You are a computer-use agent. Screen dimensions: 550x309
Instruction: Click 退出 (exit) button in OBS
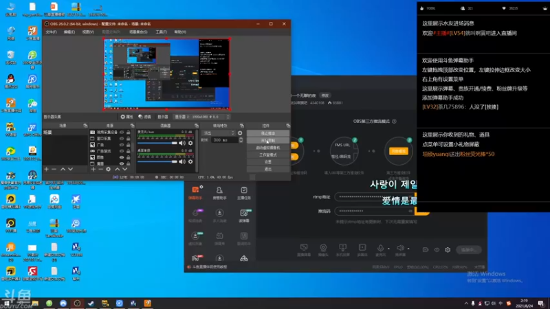[268, 169]
